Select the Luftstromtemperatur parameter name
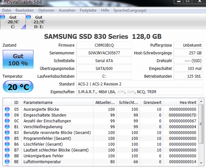The width and height of the screenshot is (206, 168). point(42,162)
